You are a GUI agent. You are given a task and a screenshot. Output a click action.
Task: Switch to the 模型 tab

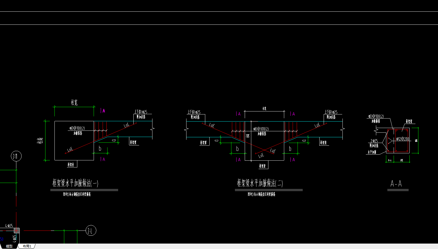click(9, 246)
